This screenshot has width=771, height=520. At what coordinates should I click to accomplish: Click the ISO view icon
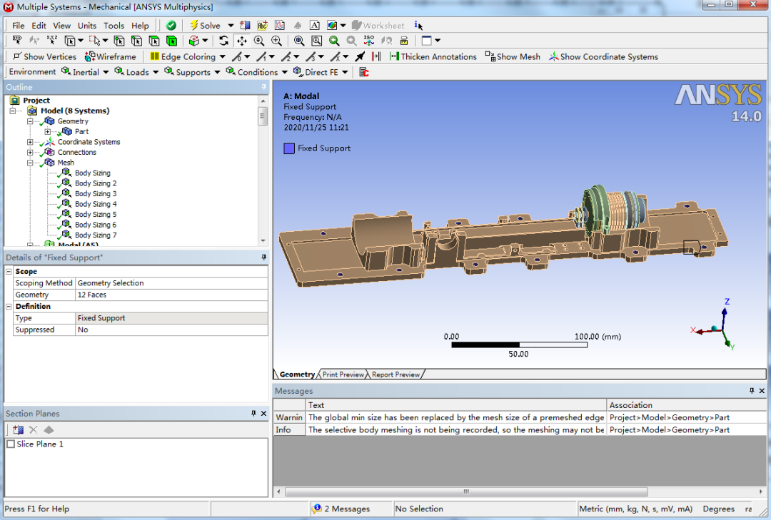tap(368, 41)
